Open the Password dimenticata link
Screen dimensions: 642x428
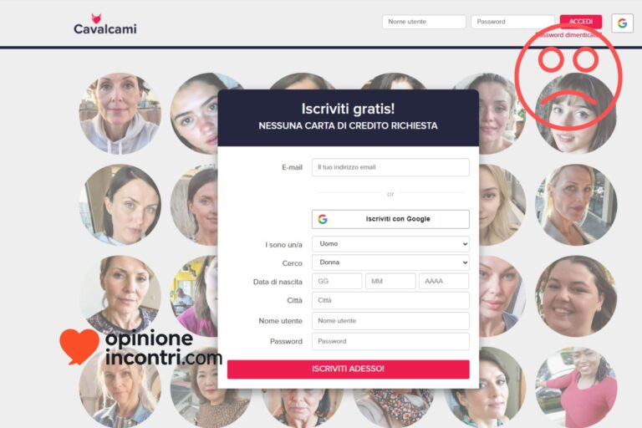568,35
